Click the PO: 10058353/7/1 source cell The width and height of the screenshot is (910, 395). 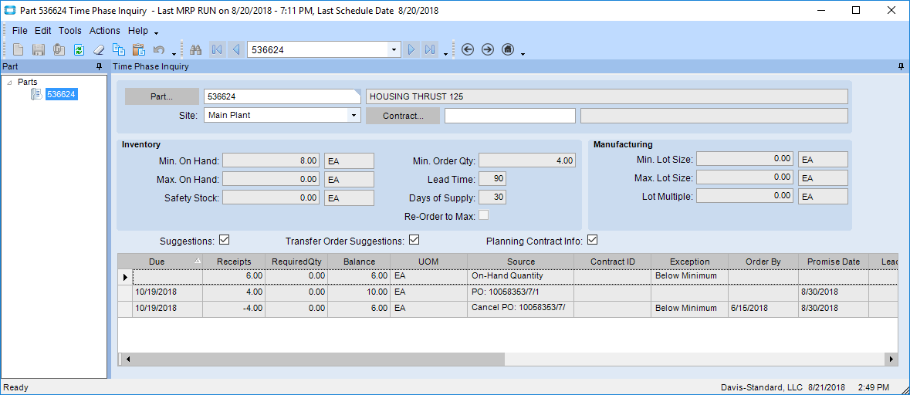tap(520, 292)
